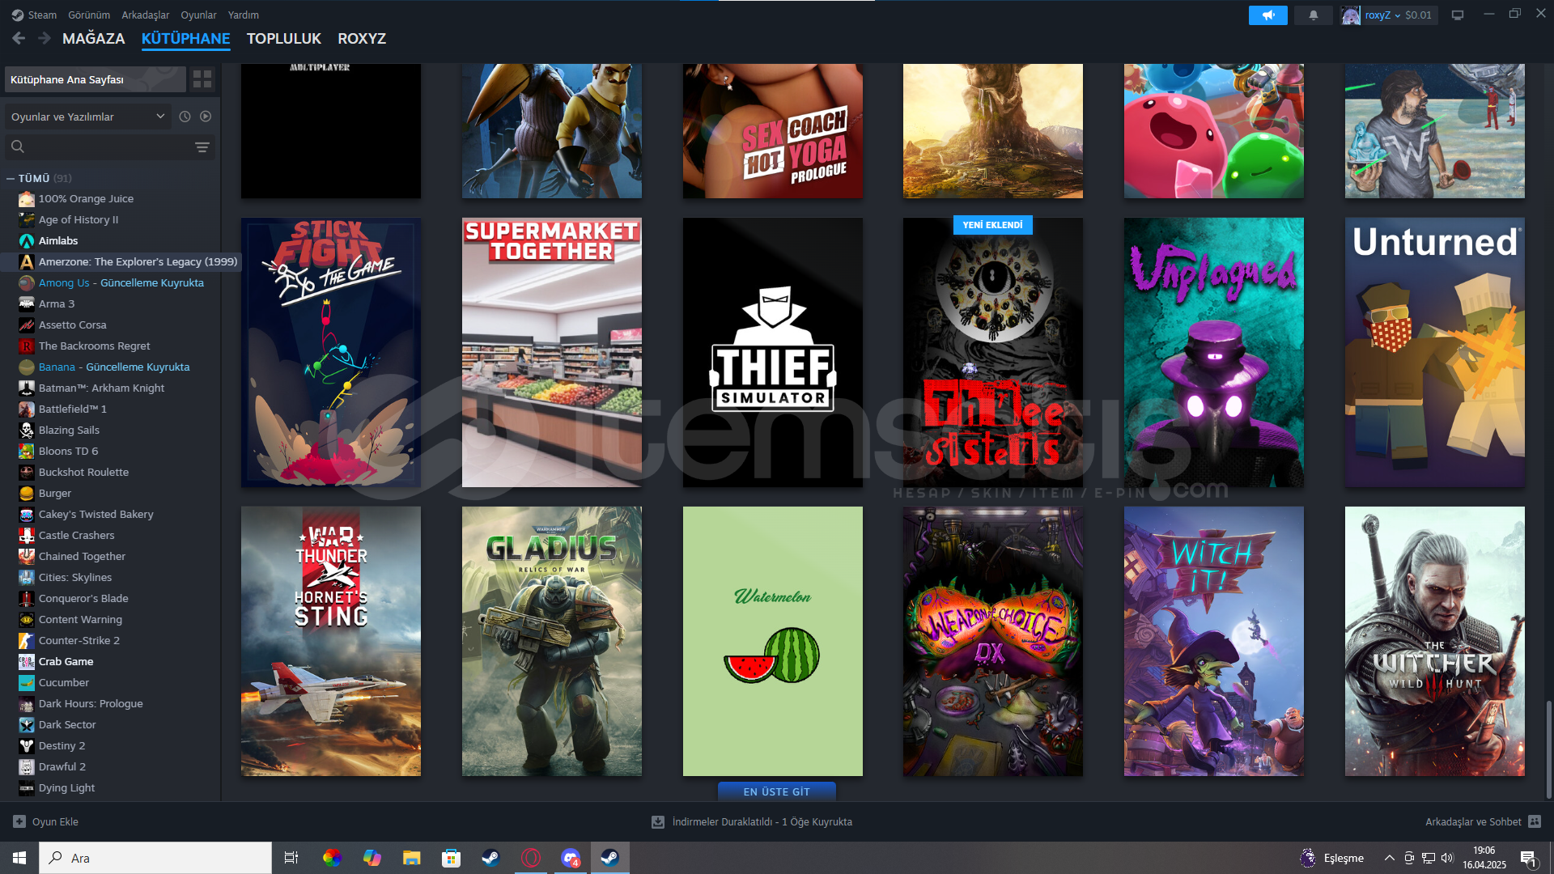The height and width of the screenshot is (874, 1554).
Task: Open the Stick Fight The Game cover
Action: [331, 352]
